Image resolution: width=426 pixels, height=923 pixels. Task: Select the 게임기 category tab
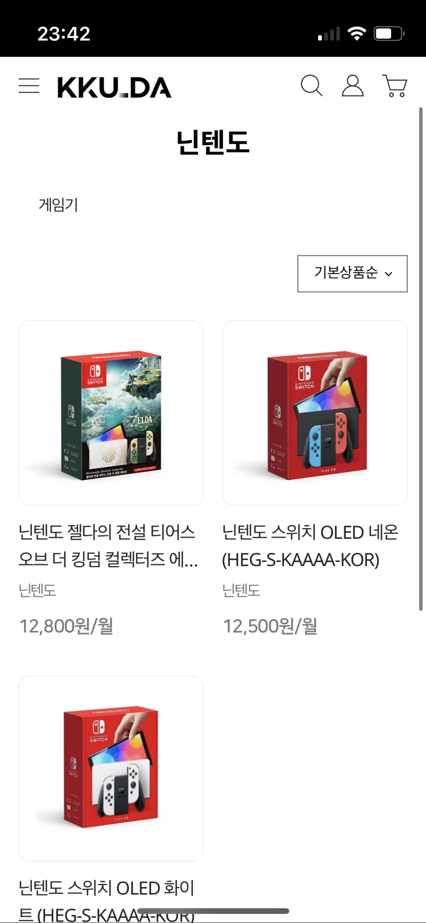pyautogui.click(x=58, y=205)
